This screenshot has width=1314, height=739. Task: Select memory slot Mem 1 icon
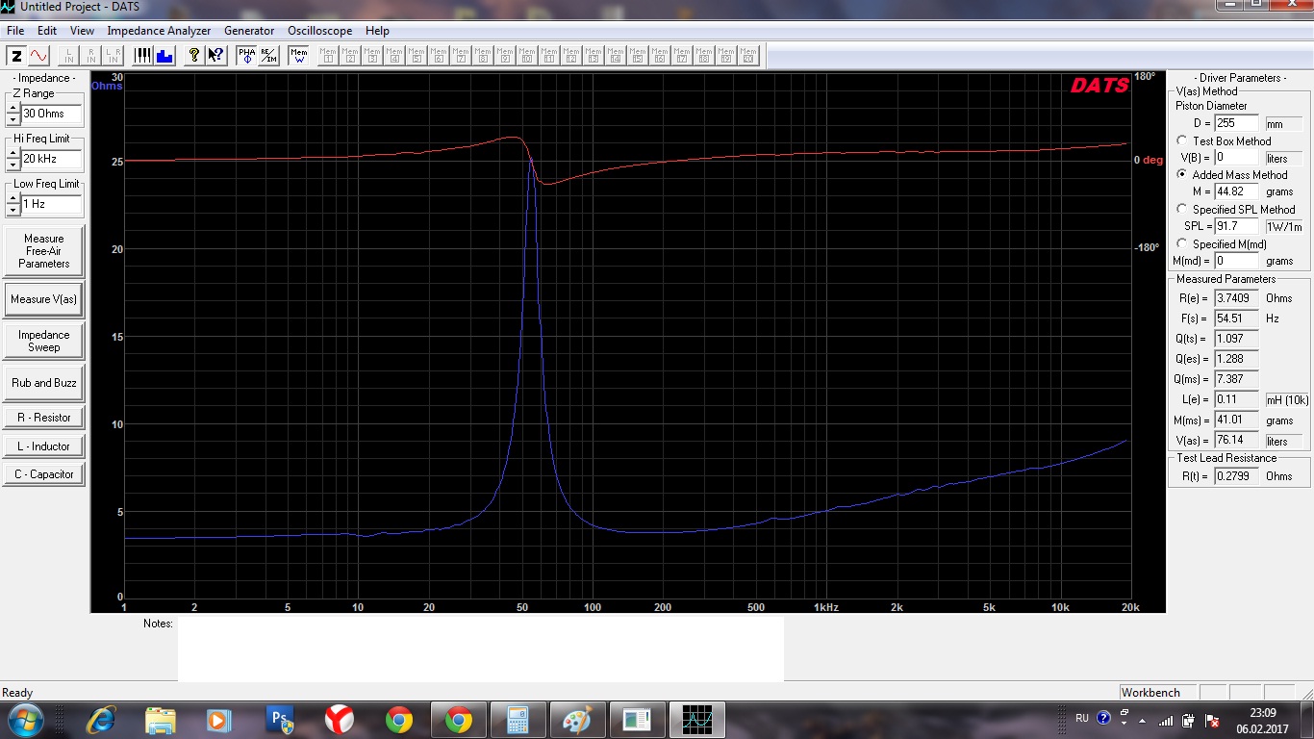pos(328,56)
